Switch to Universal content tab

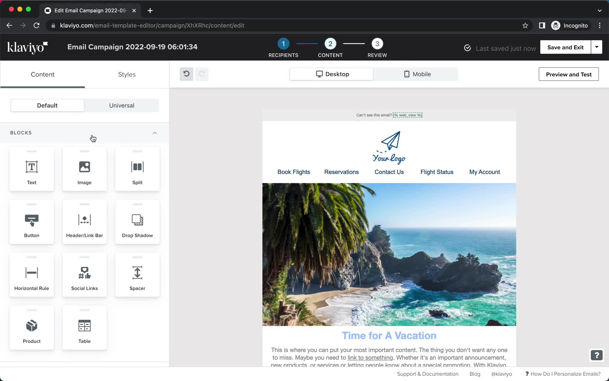tap(122, 105)
